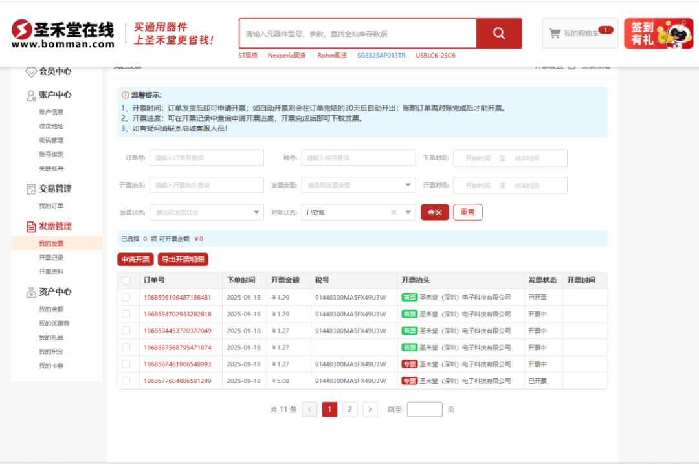Screen dimensions: 699x464
Task: Expand the 对账状态 dropdown arrow
Action: point(408,212)
